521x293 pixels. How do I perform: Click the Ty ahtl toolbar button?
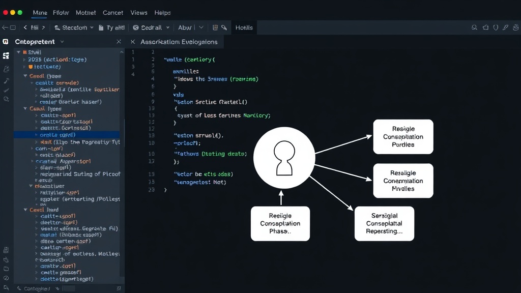point(111,27)
